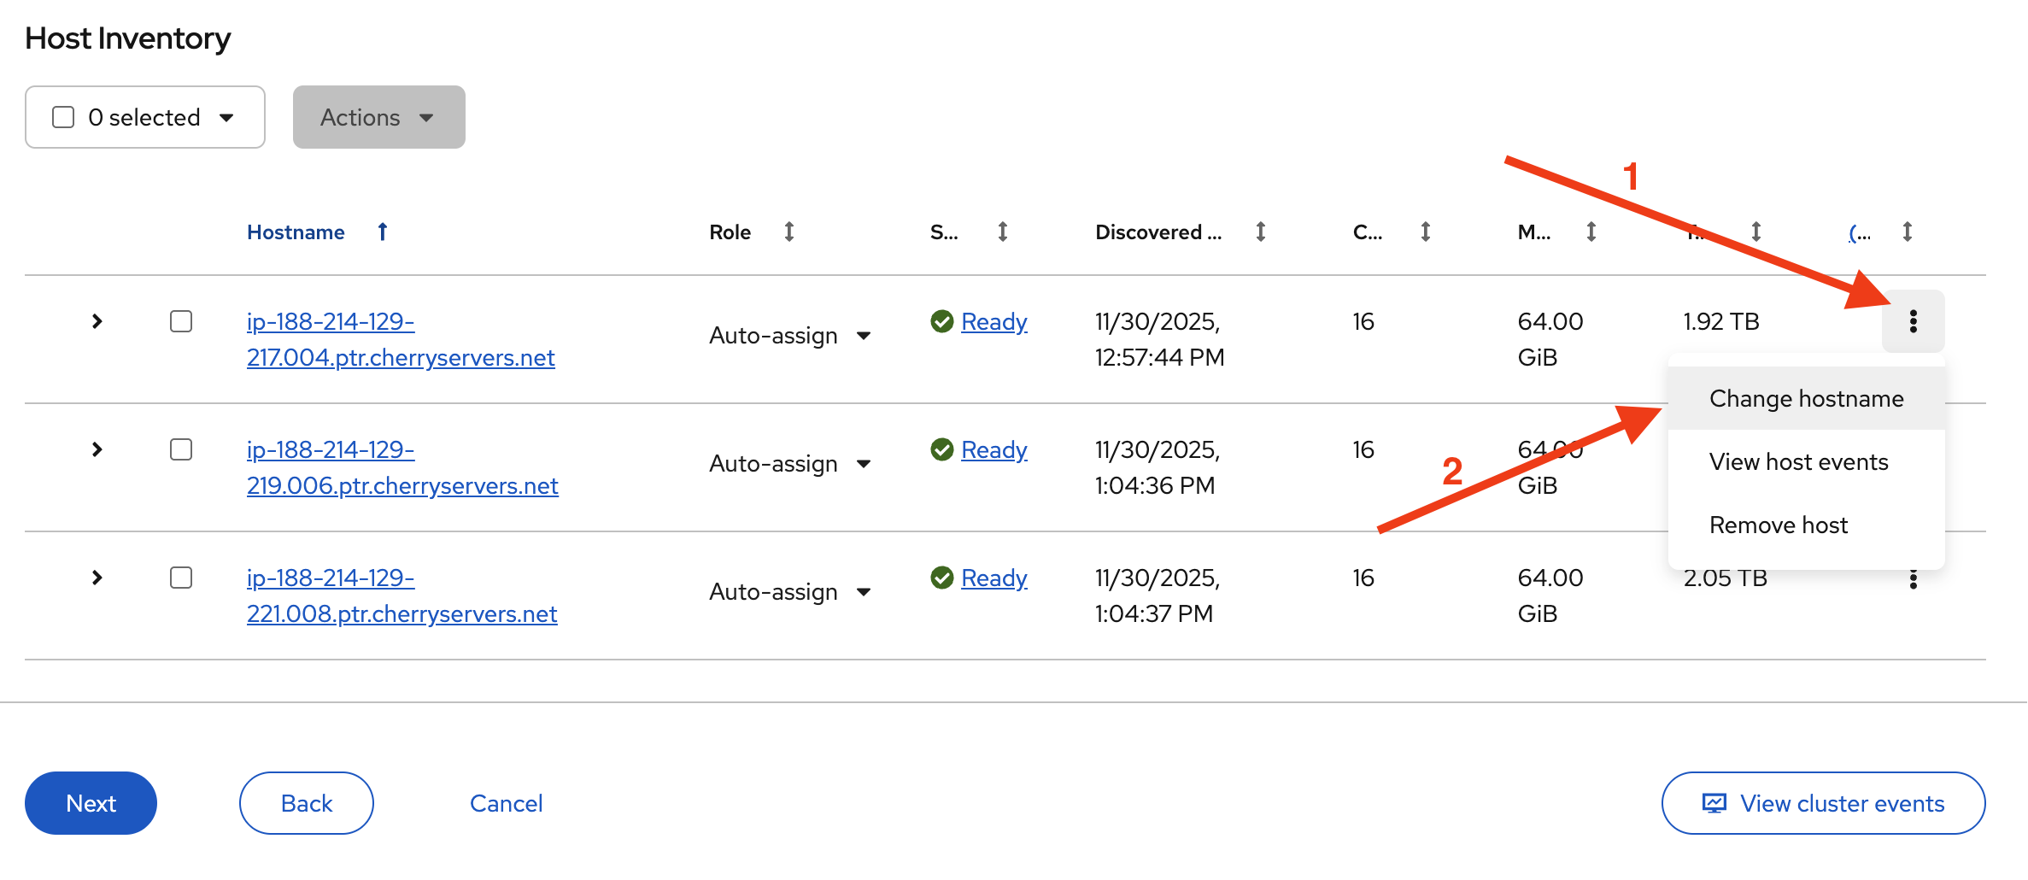Screen dimensions: 2028x880
Task: Sort hosts by Role column
Action: point(789,232)
